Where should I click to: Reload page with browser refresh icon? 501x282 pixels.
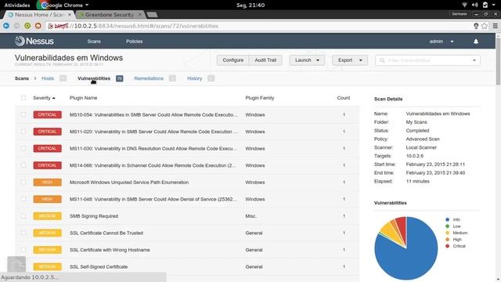[27, 26]
